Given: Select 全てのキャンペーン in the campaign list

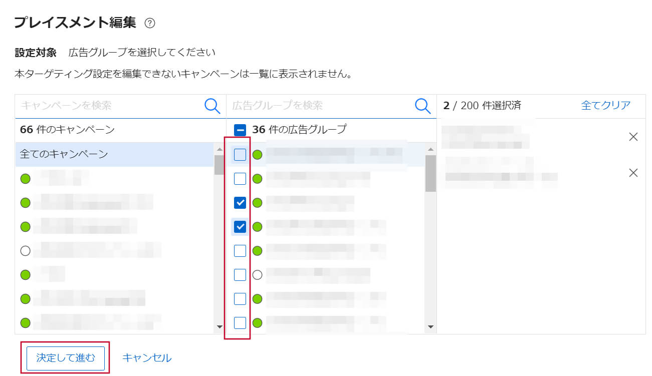Looking at the screenshot, I should [x=114, y=154].
